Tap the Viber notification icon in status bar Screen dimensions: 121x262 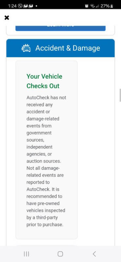coord(20,6)
